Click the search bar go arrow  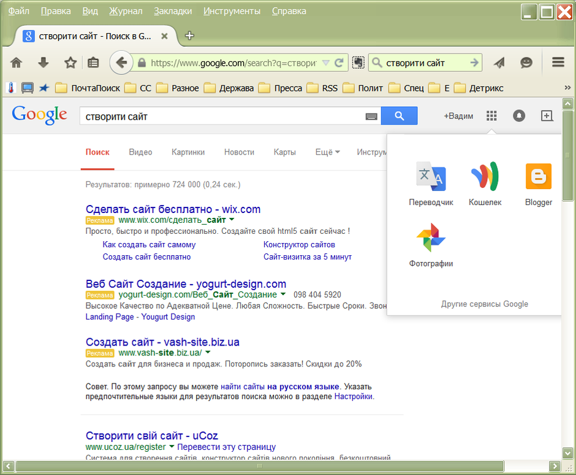click(474, 63)
